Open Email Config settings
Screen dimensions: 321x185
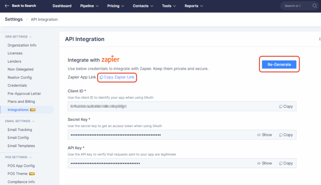pos(18,138)
